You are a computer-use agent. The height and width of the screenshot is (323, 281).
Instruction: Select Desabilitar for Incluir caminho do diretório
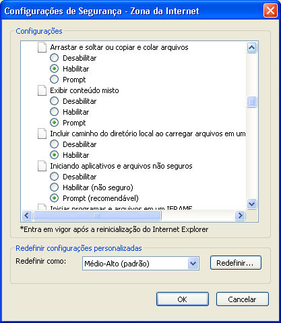tap(54, 144)
